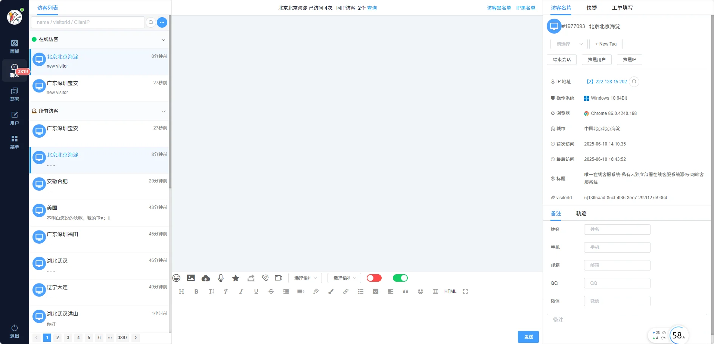Switch editor to HTML mode
The width and height of the screenshot is (714, 344).
tap(450, 291)
